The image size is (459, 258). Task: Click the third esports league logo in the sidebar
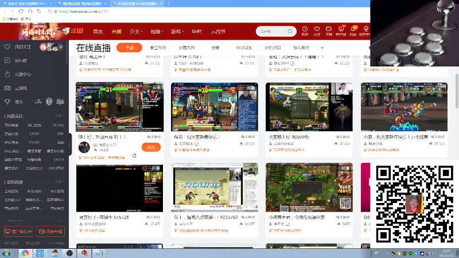pos(60,102)
